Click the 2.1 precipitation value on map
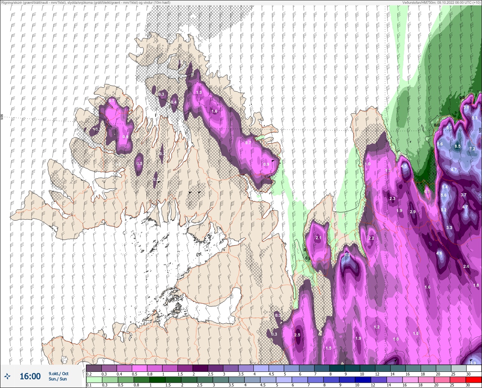 pos(319,238)
